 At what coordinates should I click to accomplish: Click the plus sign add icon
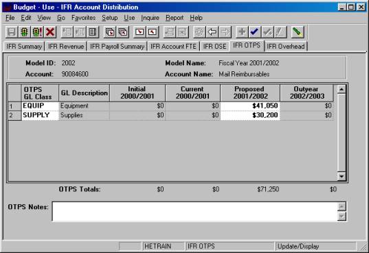242,32
